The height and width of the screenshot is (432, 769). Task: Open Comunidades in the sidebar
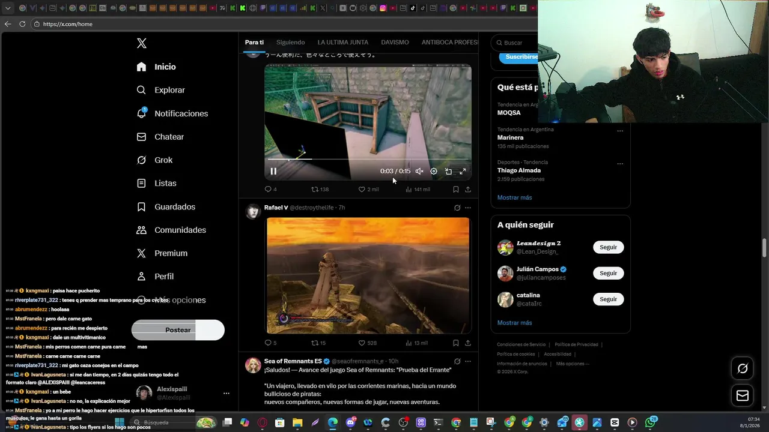click(x=171, y=230)
